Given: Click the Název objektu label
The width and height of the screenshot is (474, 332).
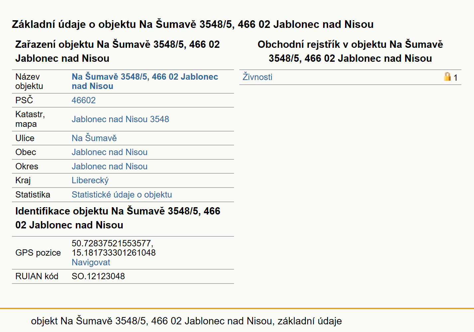Looking at the screenshot, I should 29,81.
